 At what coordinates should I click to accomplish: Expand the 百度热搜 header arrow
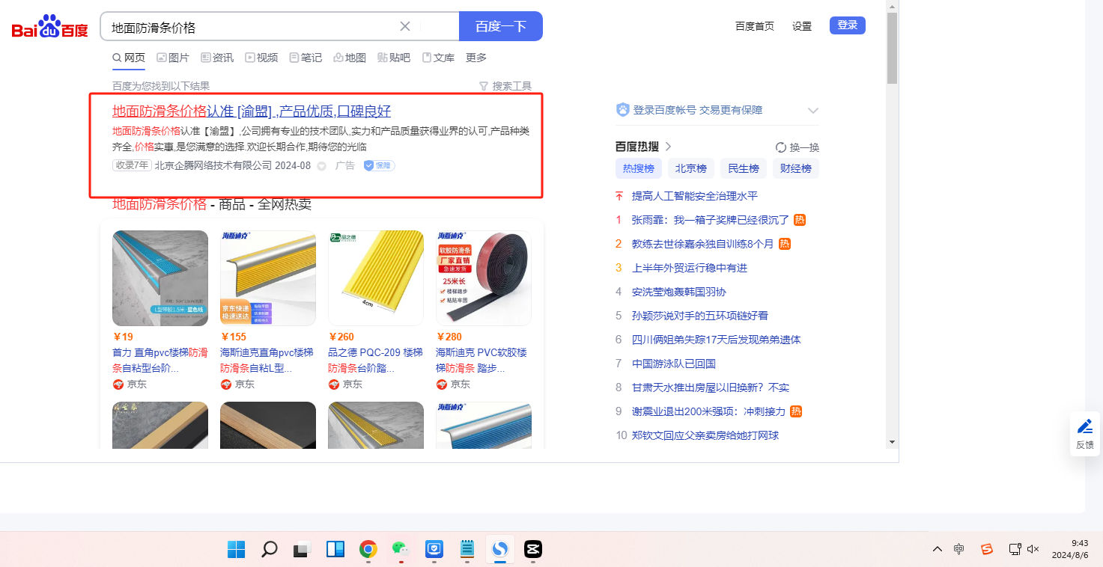click(669, 147)
